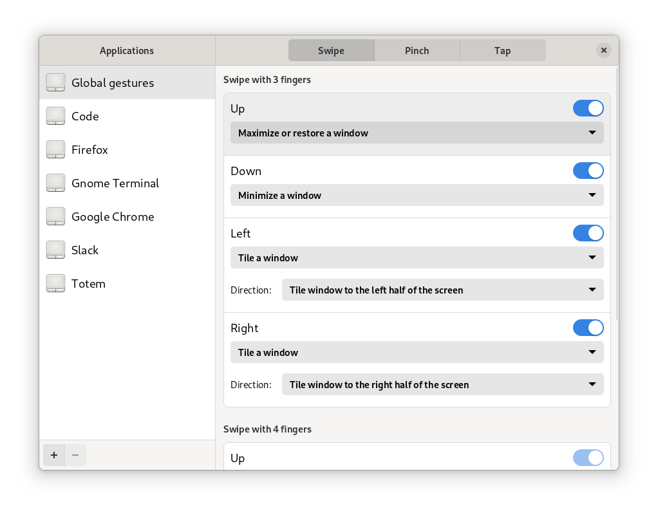Click the Google Chrome application icon
Screen dimensions: 658x513
(55, 217)
